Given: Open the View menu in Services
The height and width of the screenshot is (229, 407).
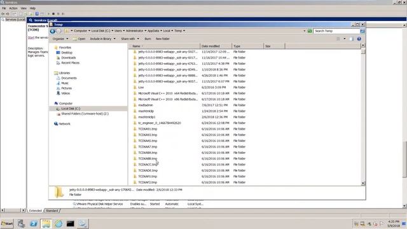Looking at the screenshot, I should tap(24, 8).
